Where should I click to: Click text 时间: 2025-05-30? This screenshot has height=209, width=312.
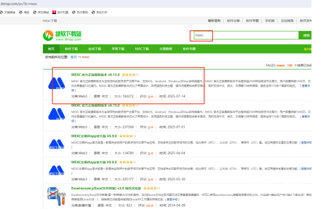(x=172, y=179)
